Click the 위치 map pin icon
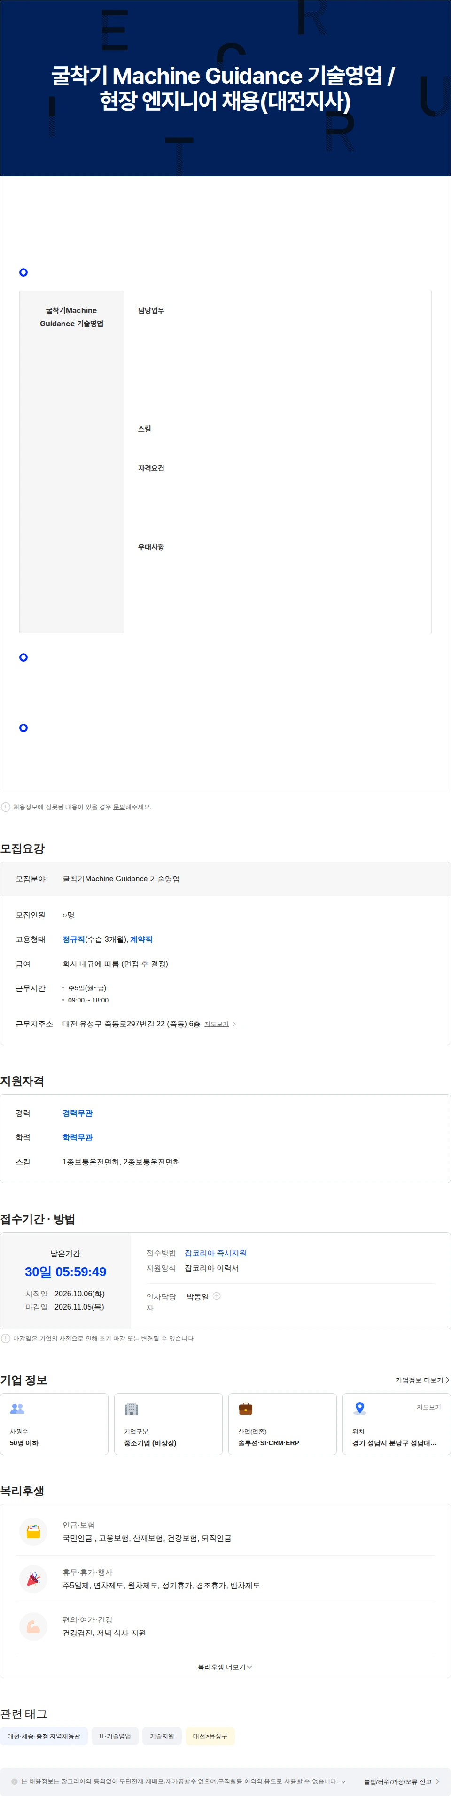The width and height of the screenshot is (451, 1796). pos(360,1408)
